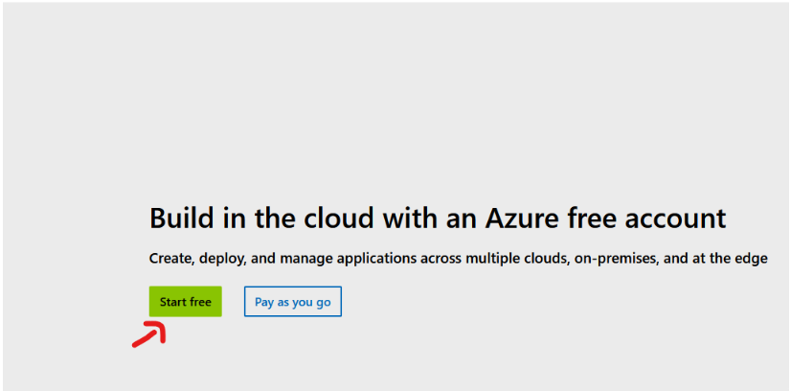Viewport: 791px width, 391px height.
Task: Select the Pay as you go button
Action: (292, 302)
